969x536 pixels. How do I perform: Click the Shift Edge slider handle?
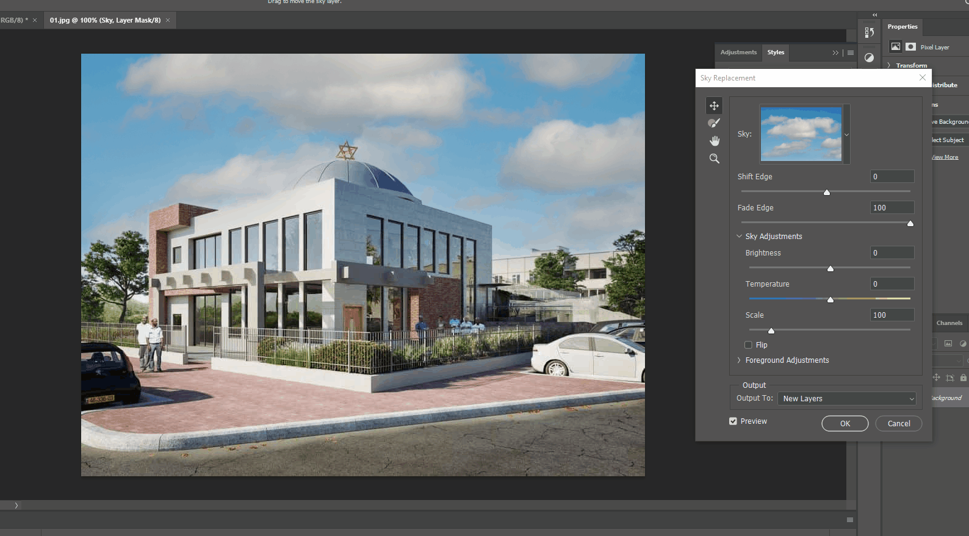tap(827, 193)
